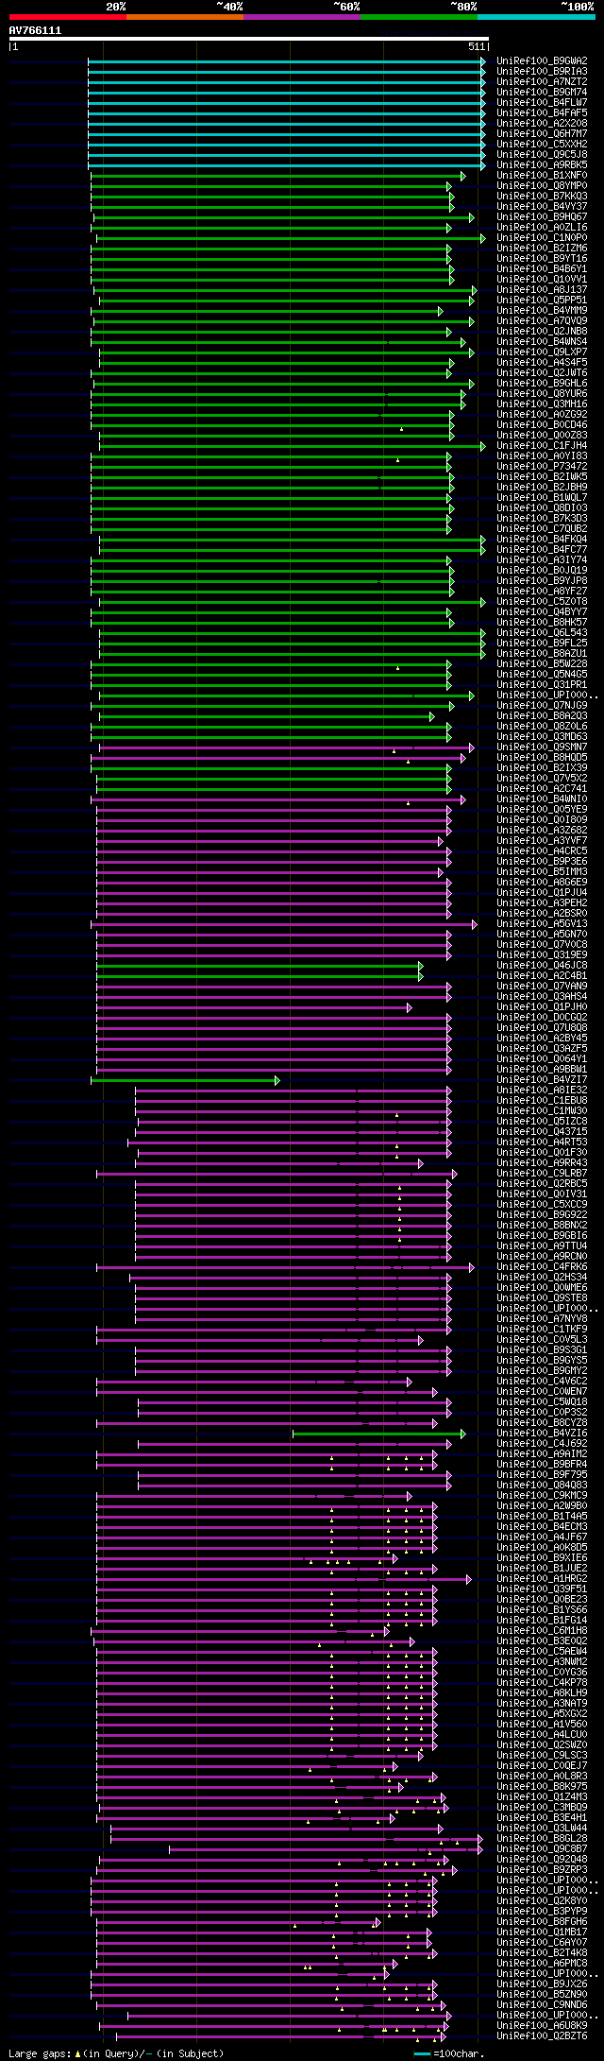
Task: Open hit UniRef100_A2X208
Action: (542, 123)
